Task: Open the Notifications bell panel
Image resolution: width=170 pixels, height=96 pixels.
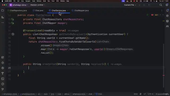Action: (x=167, y=10)
